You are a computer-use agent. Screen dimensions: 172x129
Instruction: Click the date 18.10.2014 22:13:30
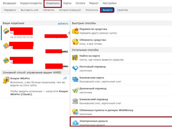coord(22,37)
